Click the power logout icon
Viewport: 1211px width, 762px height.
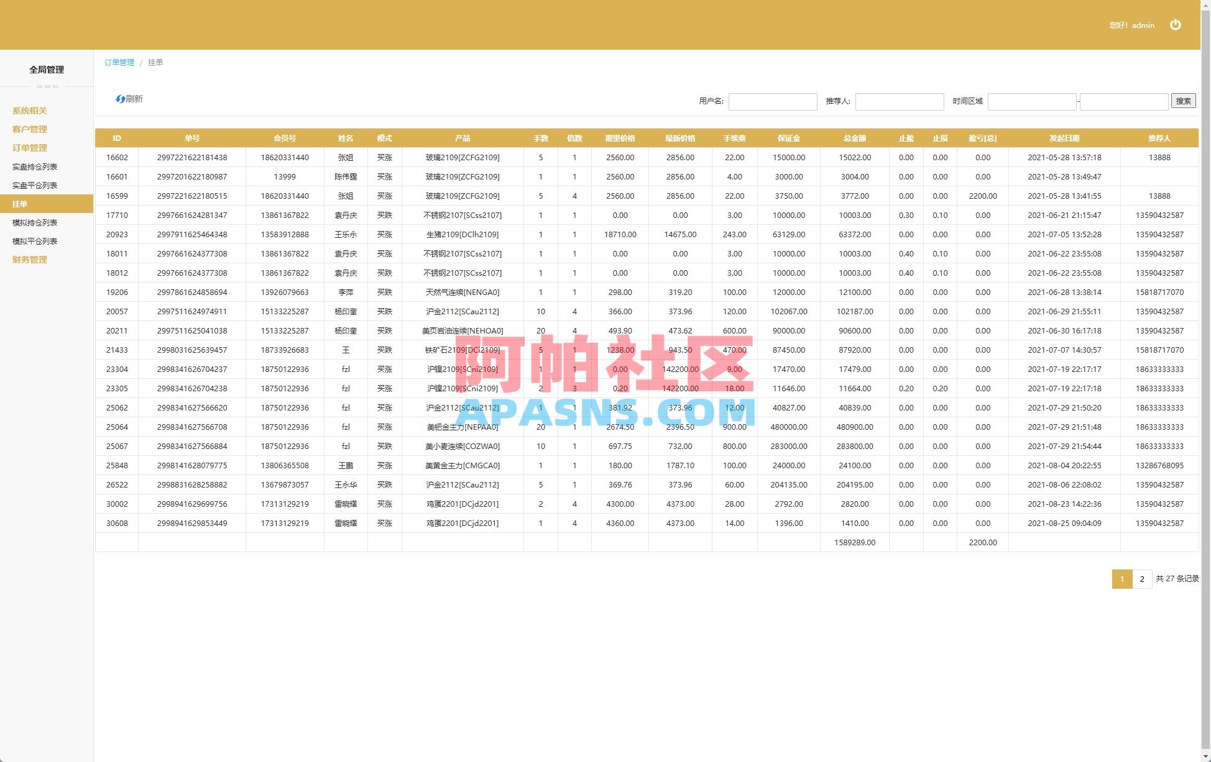pos(1175,25)
